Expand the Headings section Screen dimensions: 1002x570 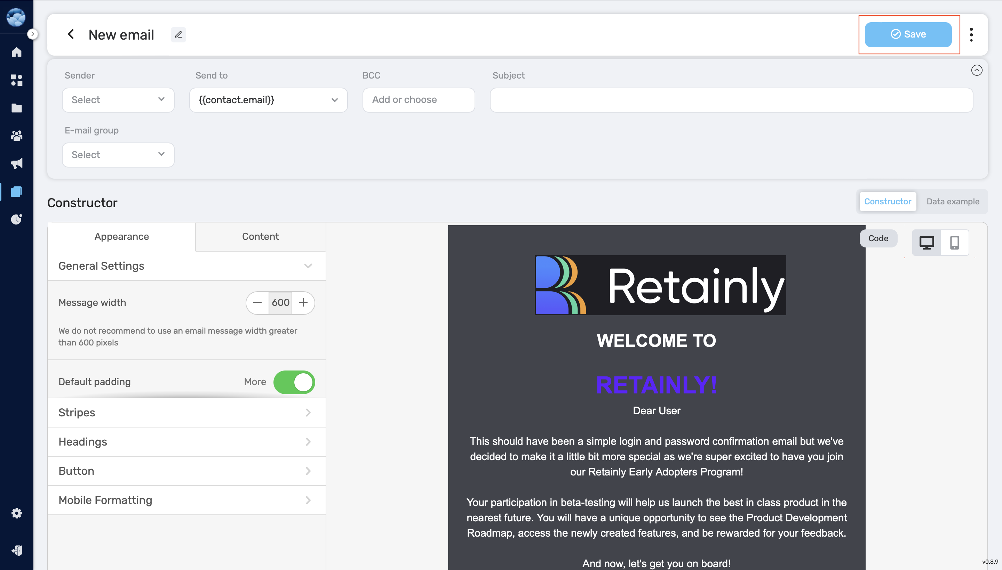point(186,442)
